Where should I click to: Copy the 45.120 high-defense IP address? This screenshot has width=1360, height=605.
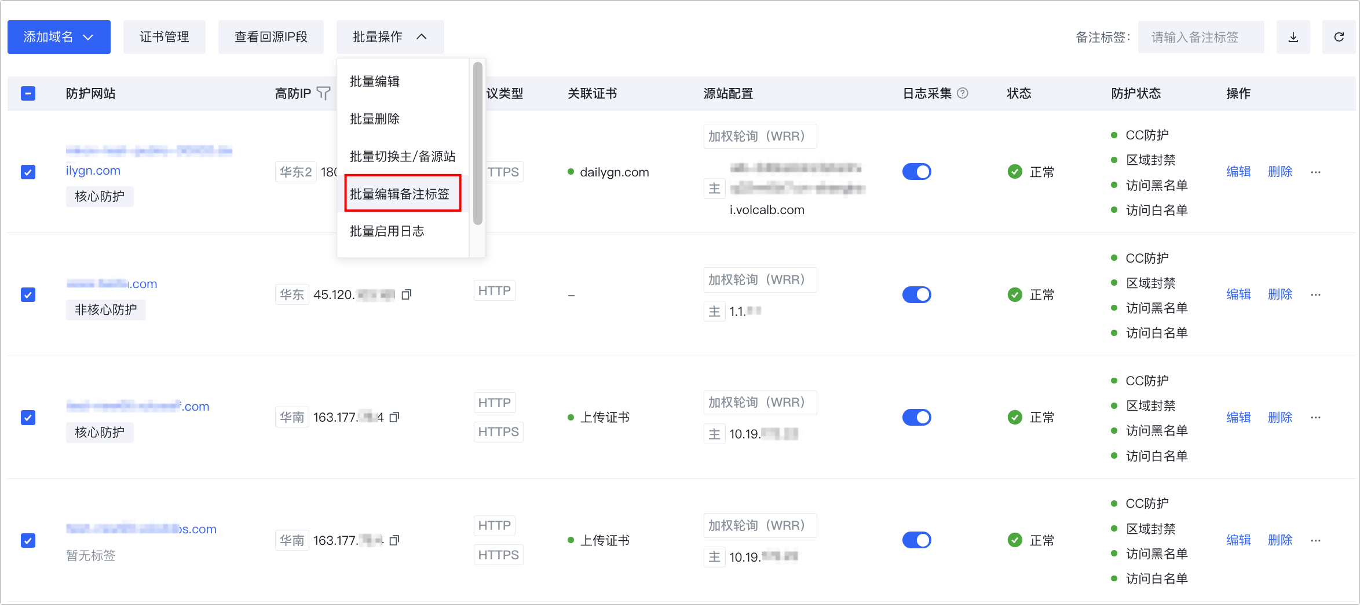pos(407,294)
